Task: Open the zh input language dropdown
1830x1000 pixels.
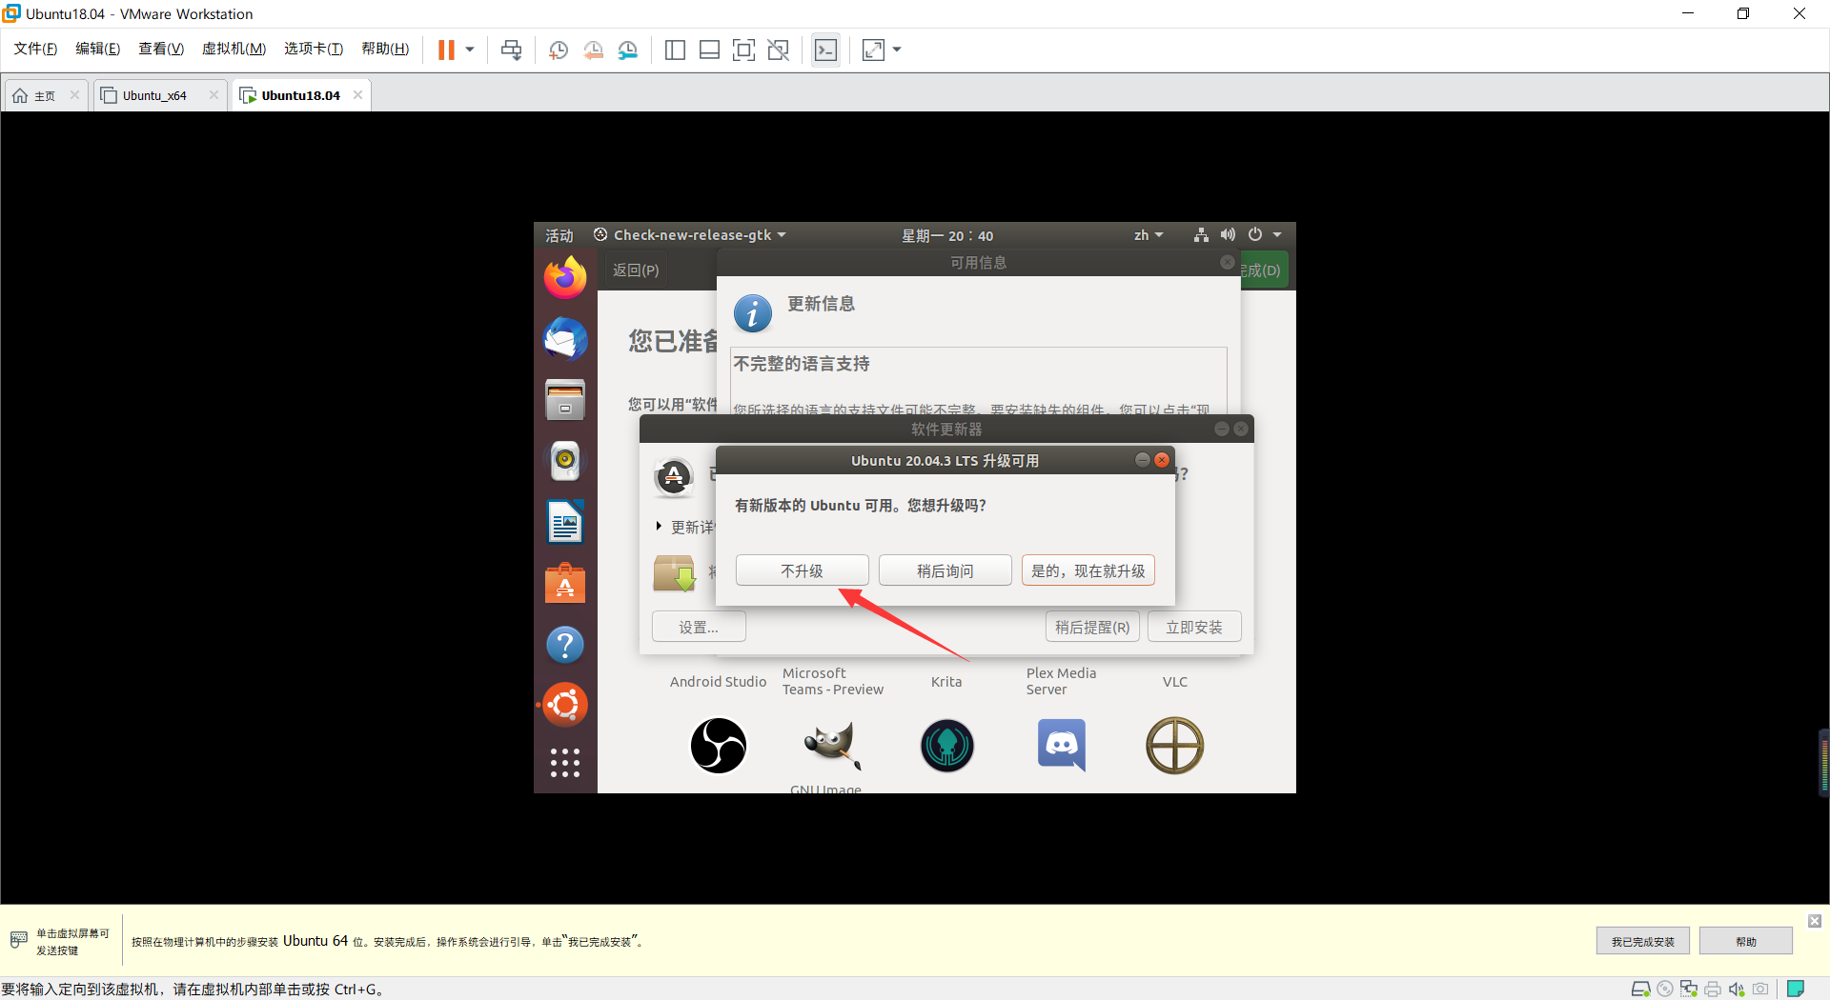Action: pos(1149,235)
